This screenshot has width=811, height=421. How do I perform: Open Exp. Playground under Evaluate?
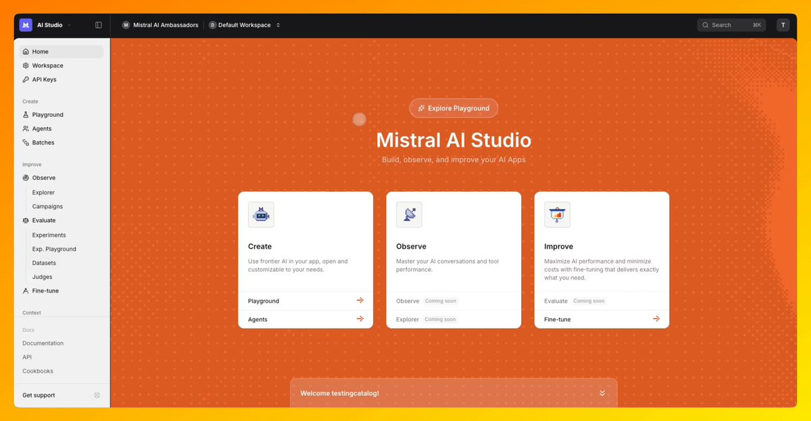[54, 249]
